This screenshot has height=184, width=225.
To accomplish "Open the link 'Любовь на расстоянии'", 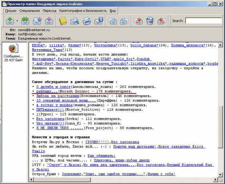I will click(58, 96).
